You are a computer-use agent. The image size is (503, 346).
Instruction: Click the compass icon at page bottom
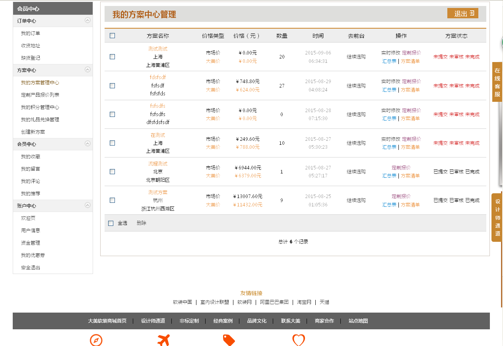point(96,340)
